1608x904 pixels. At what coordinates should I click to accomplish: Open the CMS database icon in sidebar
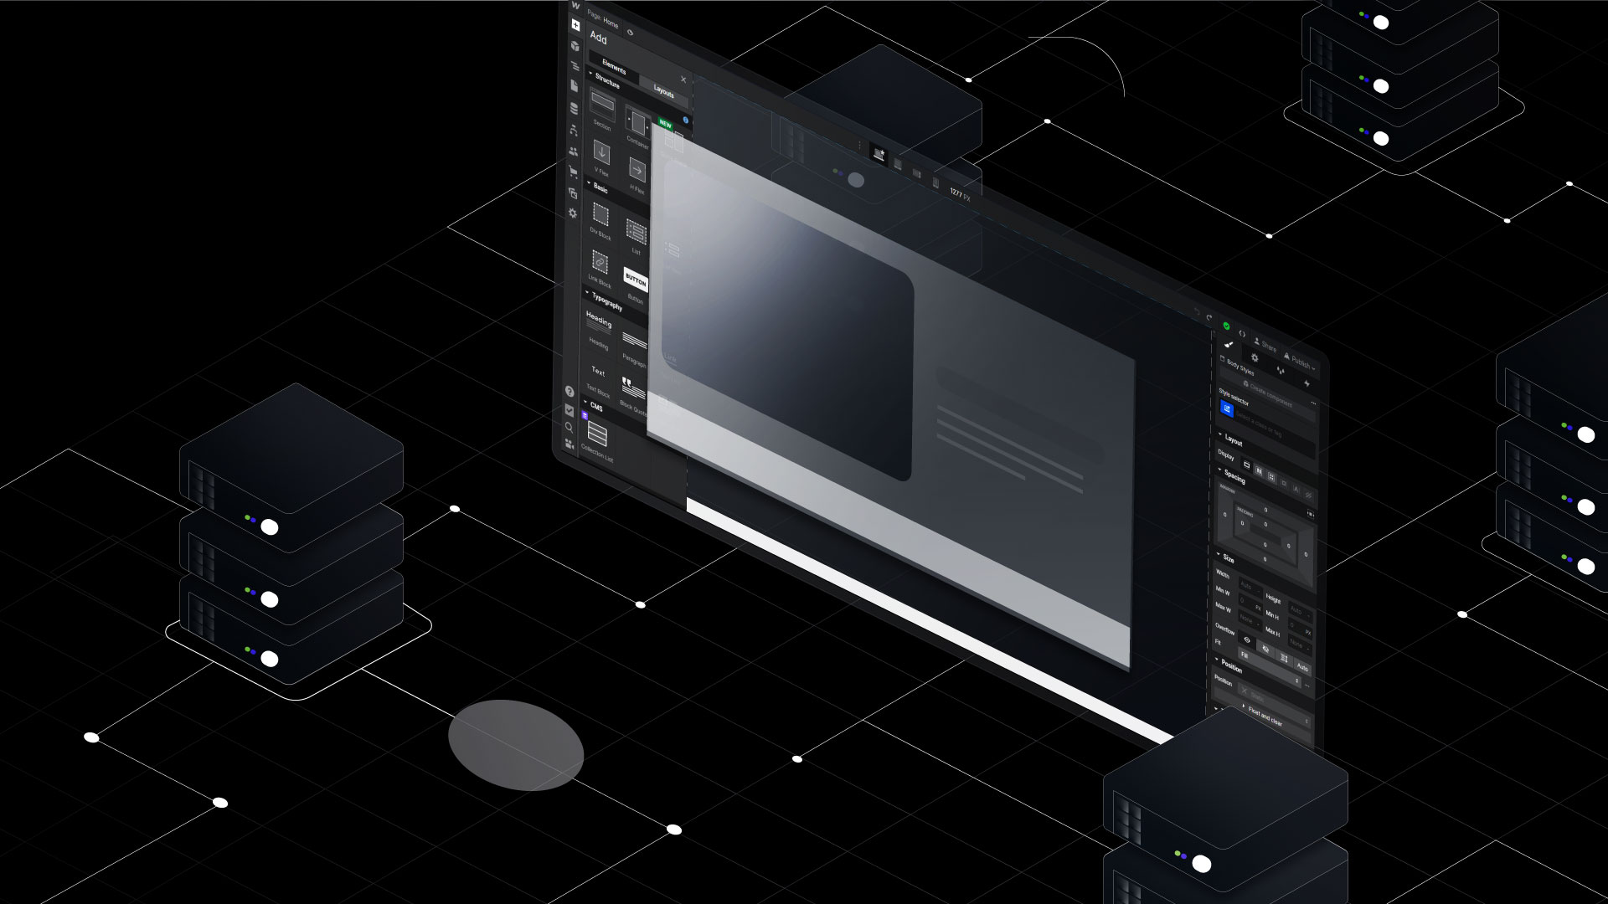click(574, 109)
